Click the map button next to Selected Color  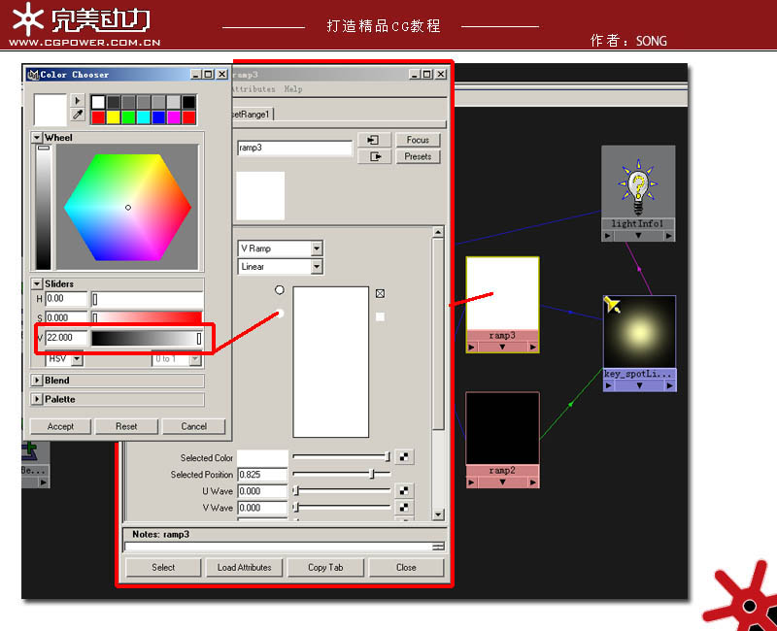[x=404, y=456]
